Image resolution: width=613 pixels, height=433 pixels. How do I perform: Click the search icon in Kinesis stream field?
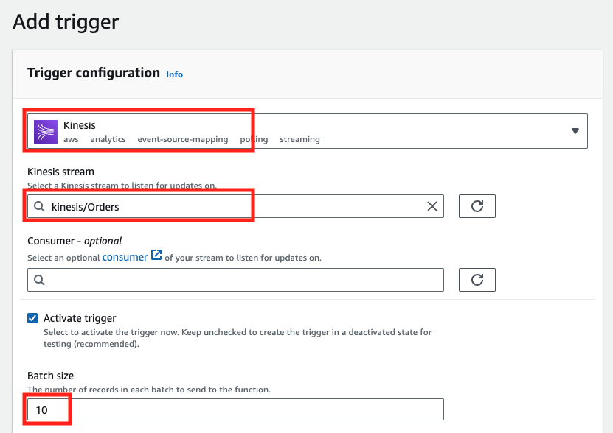tap(39, 206)
